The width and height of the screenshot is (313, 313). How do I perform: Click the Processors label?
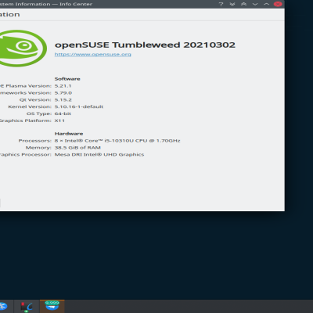35,141
